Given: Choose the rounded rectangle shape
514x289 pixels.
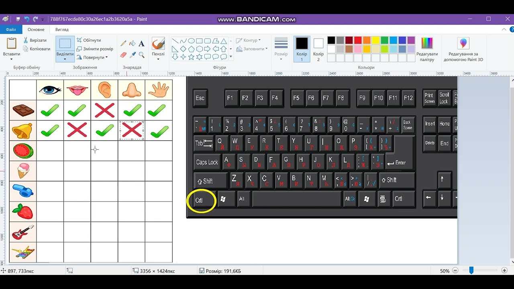Looking at the screenshot, I should coord(208,41).
